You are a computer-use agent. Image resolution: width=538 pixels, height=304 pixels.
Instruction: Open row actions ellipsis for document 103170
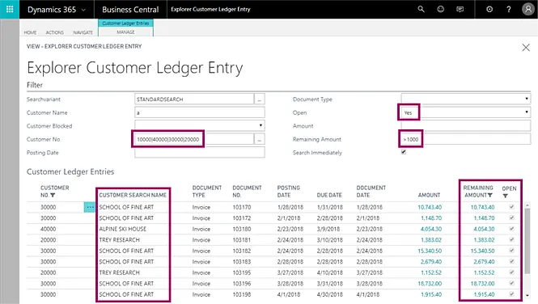90,207
